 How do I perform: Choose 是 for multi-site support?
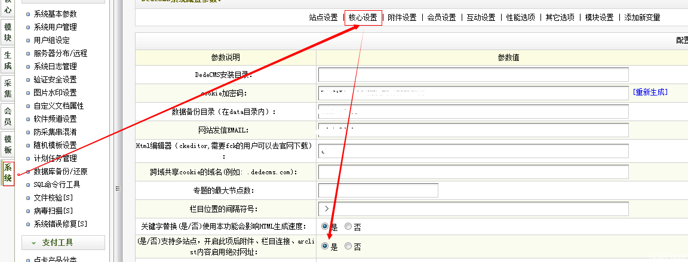tap(325, 246)
